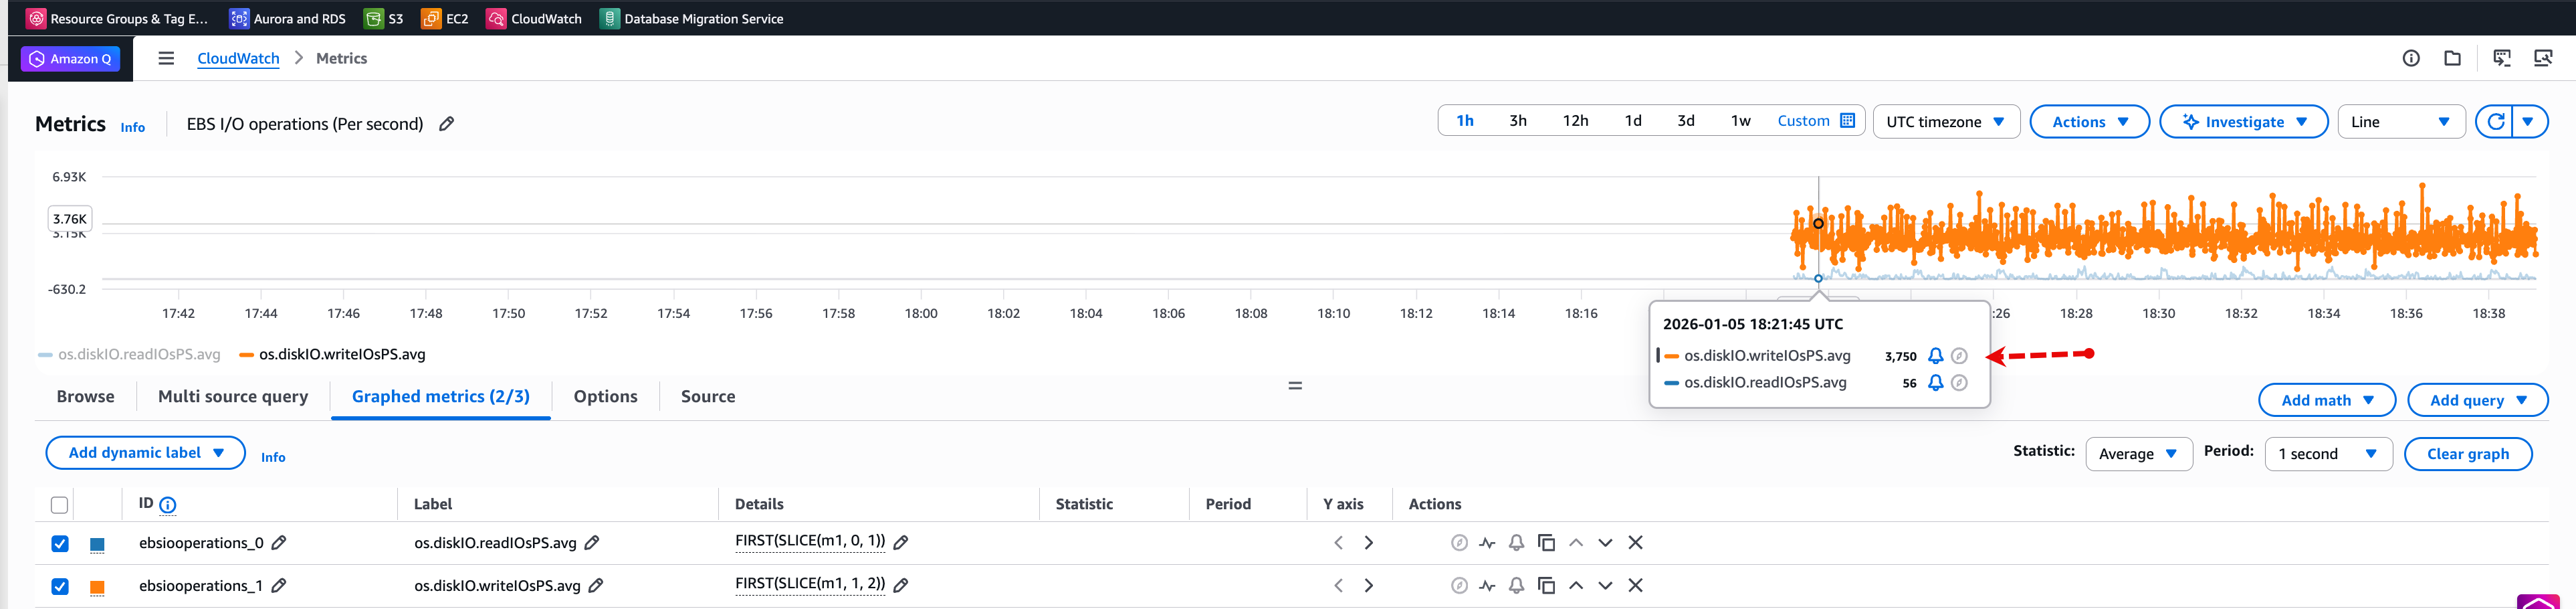Open the Statistic Average dropdown
Screen dimensions: 2576x609
click(2139, 454)
